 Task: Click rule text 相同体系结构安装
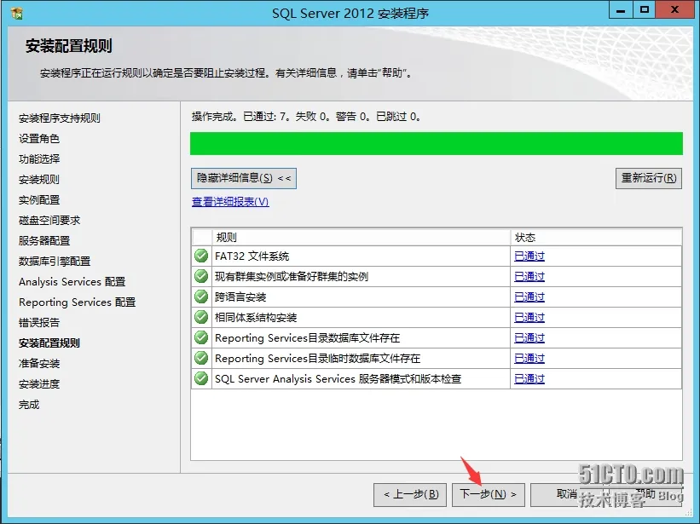(256, 318)
